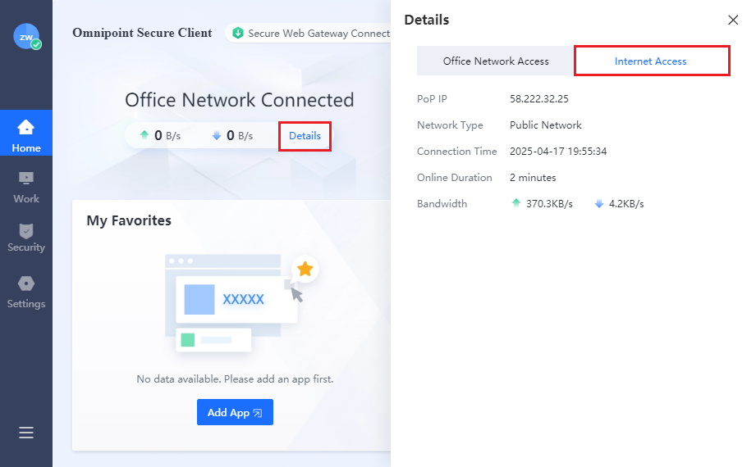756x467 pixels.
Task: Click the No data available message
Action: point(235,379)
